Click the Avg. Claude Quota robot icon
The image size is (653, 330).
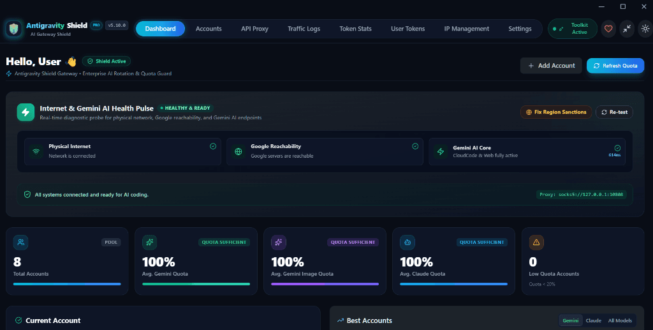click(x=407, y=242)
